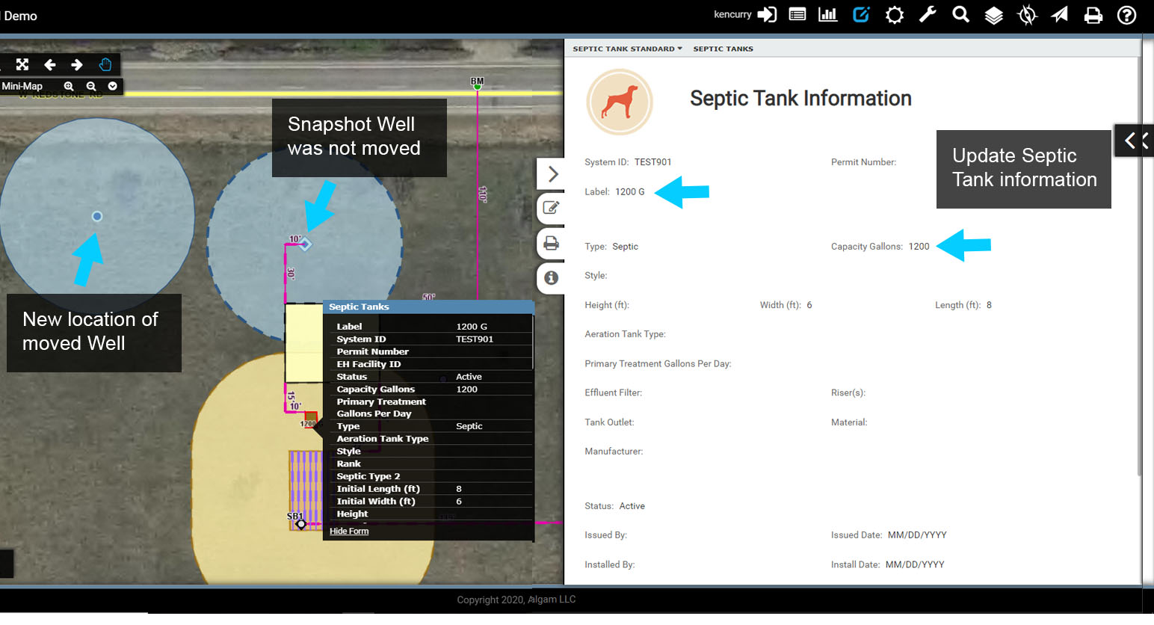1154x625 pixels.
Task: Click the Hide Form link
Action: (x=349, y=531)
